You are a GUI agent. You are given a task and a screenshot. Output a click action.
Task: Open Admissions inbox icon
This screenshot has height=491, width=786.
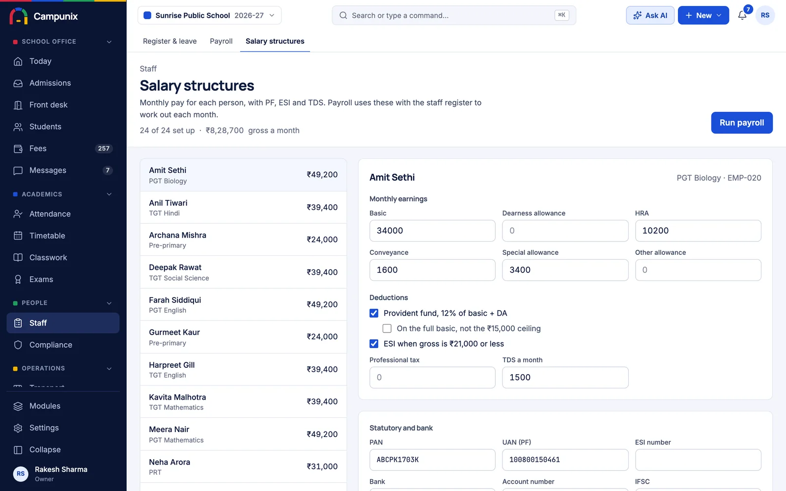(x=18, y=83)
